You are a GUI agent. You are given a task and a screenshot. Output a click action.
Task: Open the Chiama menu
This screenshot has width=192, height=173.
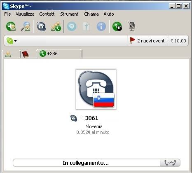91,14
